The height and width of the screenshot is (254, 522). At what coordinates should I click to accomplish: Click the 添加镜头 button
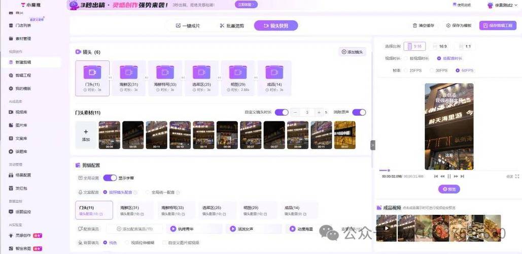(x=353, y=52)
